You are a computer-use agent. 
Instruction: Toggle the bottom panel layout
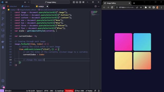[77, 2]
